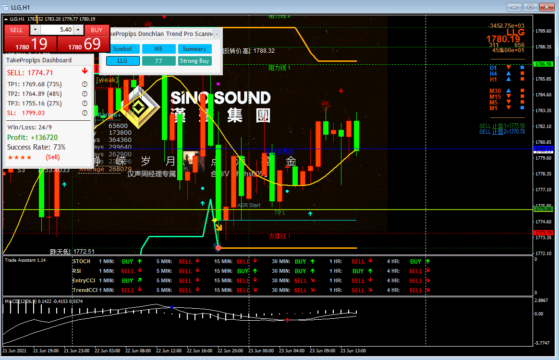Click the red BUY one-click trading button
Screen dimensions: 559x360
pyautogui.click(x=97, y=30)
